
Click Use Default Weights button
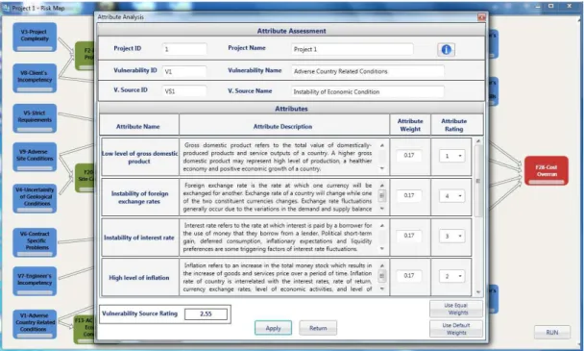click(x=456, y=329)
